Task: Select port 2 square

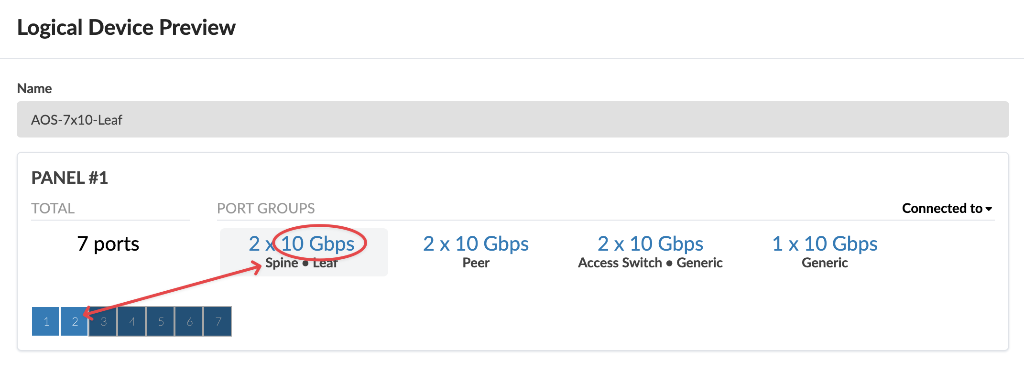Action: [75, 321]
